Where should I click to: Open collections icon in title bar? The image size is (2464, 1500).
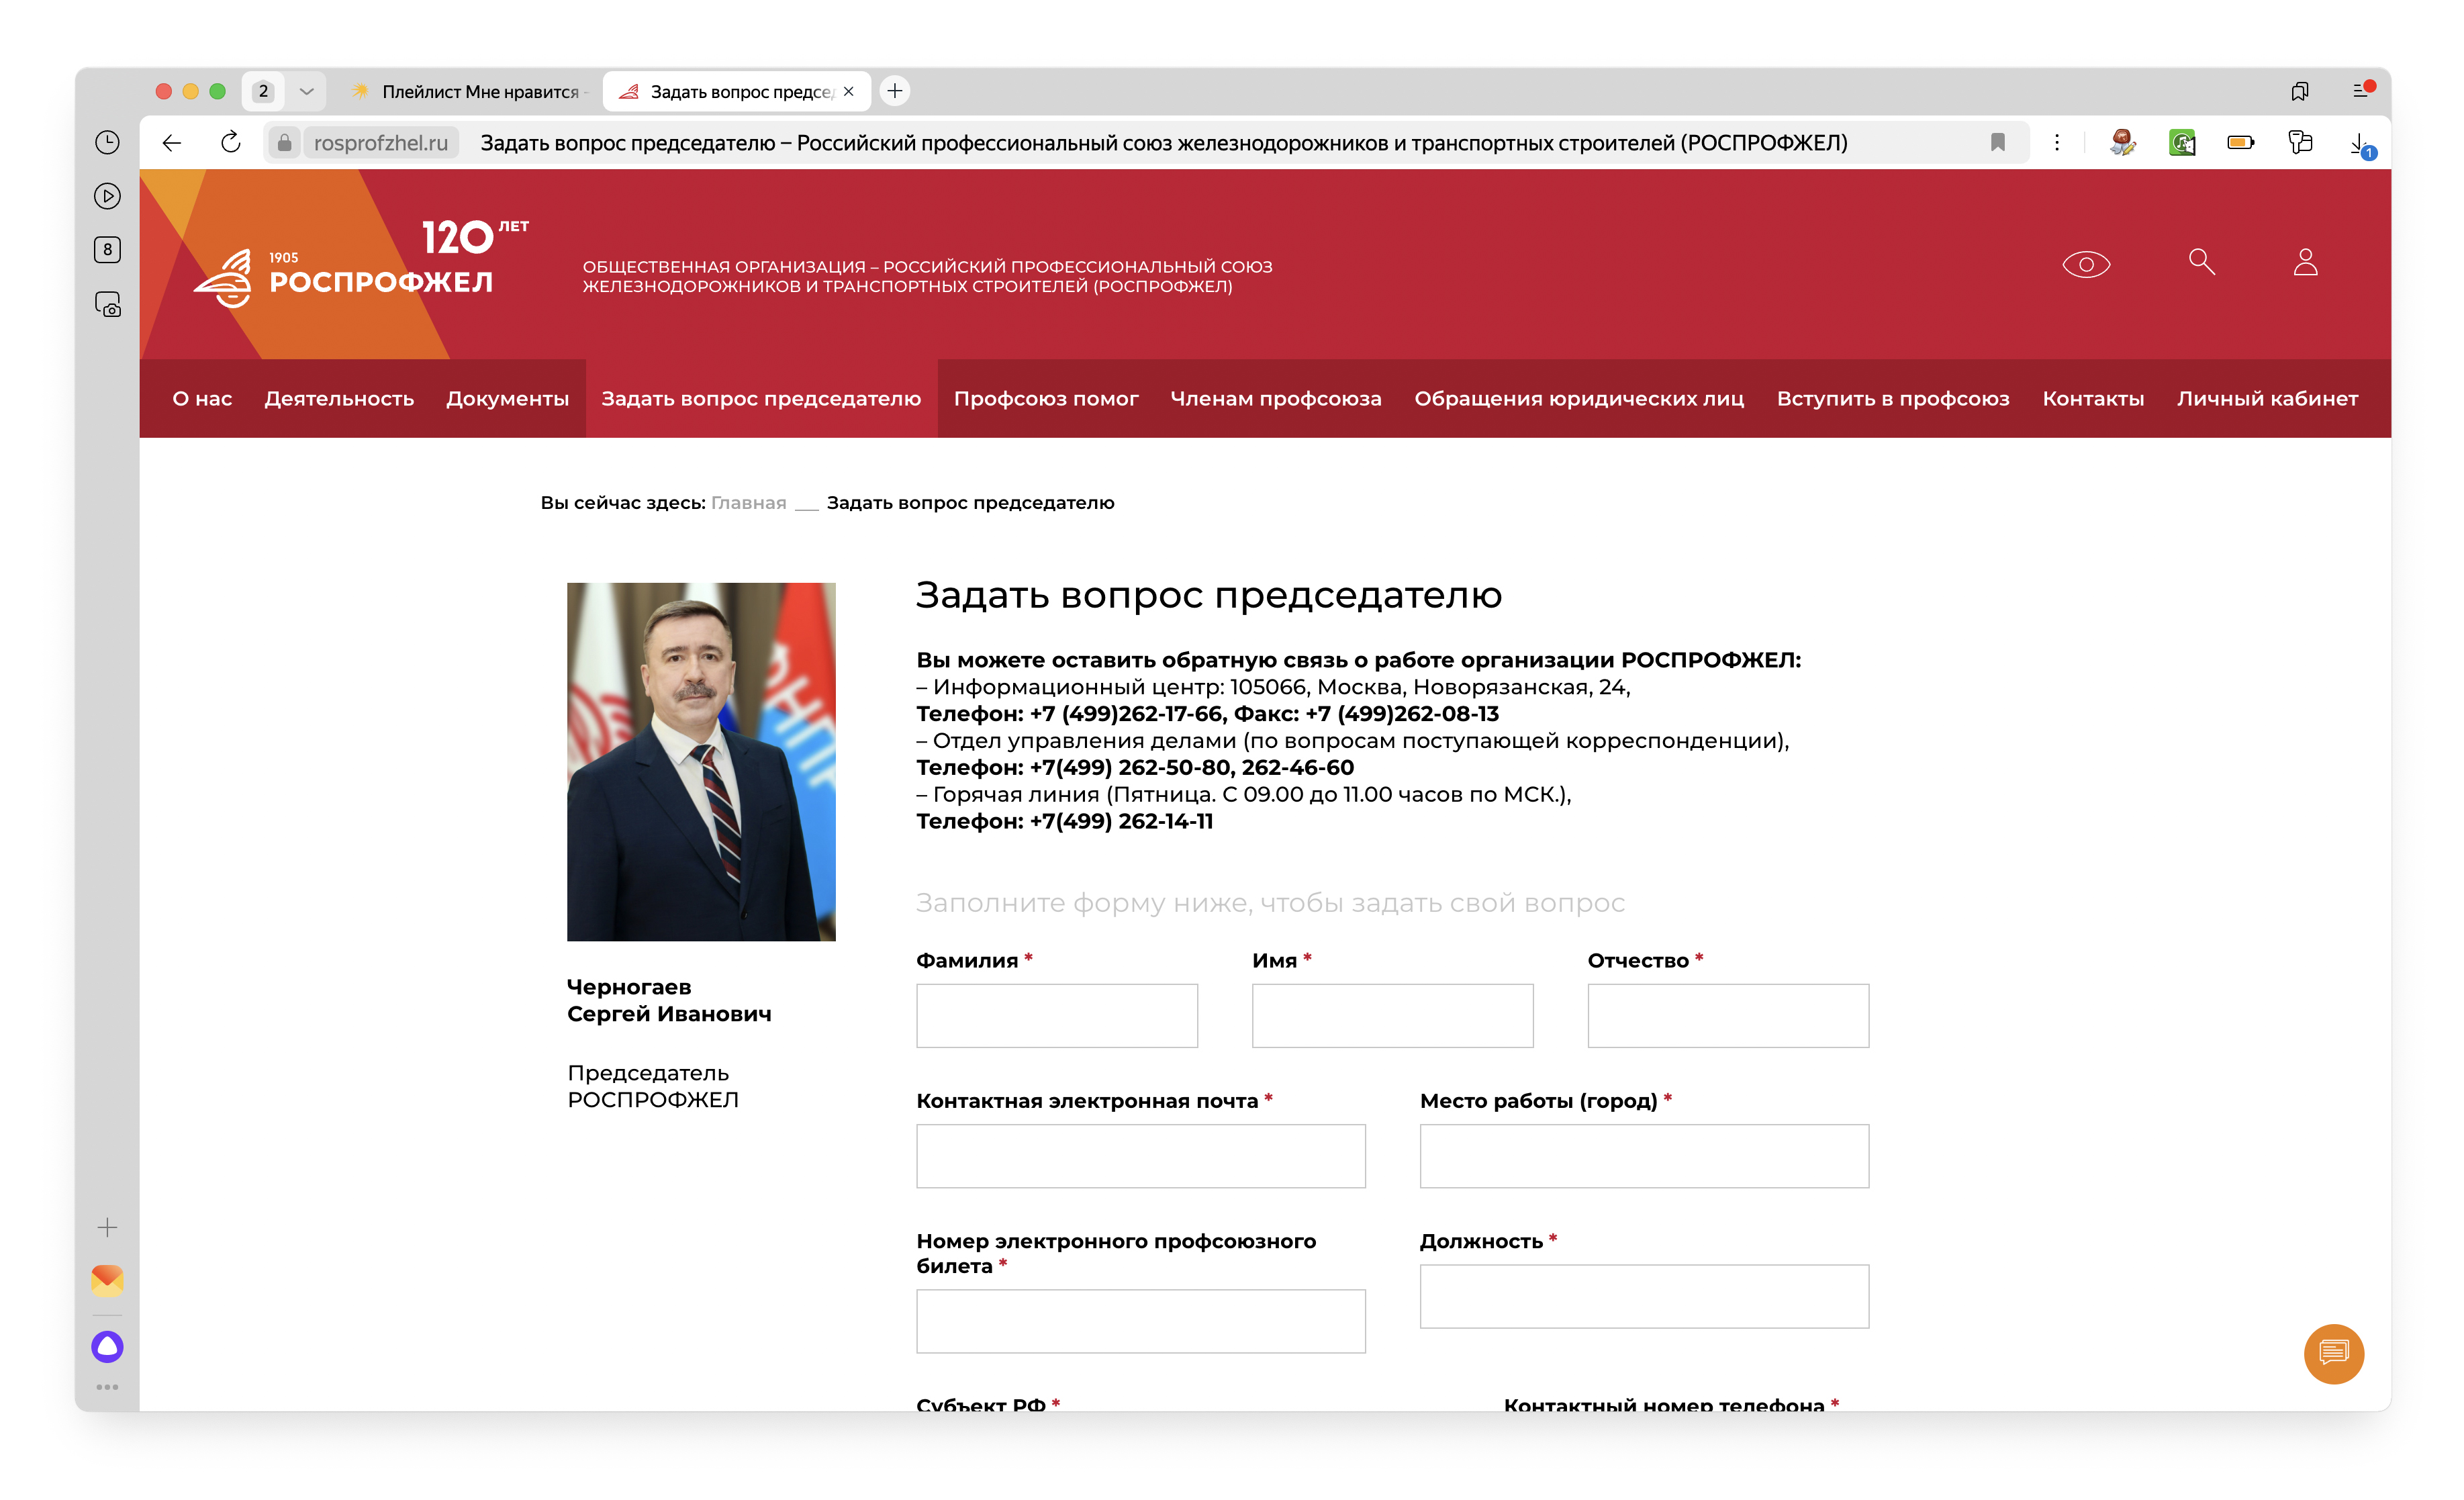coord(2300,91)
